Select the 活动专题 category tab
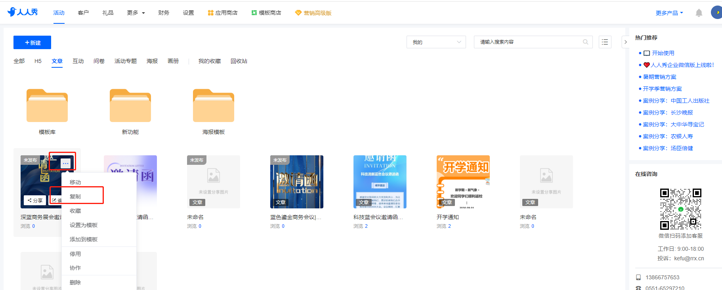Viewport: 722px width, 290px height. click(x=126, y=61)
